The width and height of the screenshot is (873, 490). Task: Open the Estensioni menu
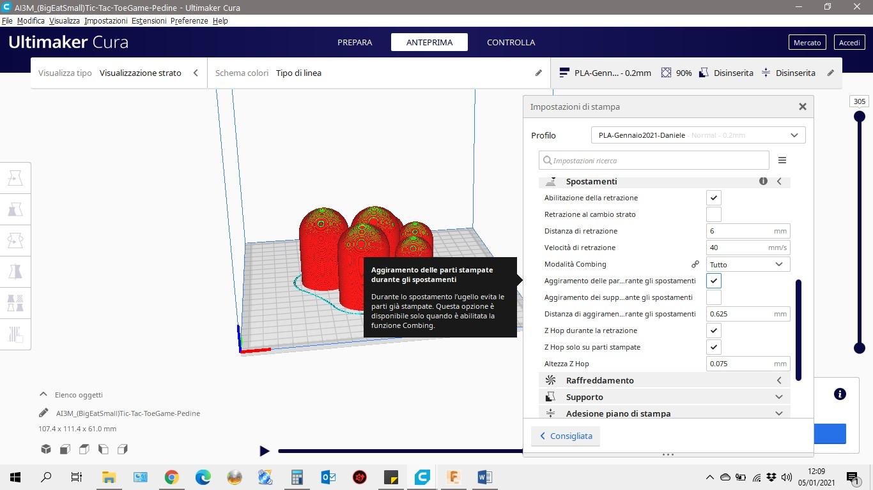point(149,20)
